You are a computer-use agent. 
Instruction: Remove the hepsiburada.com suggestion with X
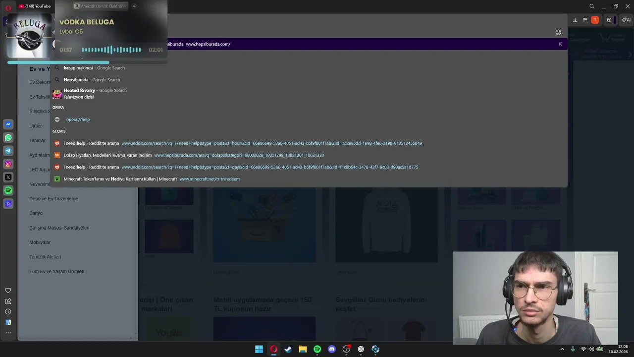tap(560, 44)
